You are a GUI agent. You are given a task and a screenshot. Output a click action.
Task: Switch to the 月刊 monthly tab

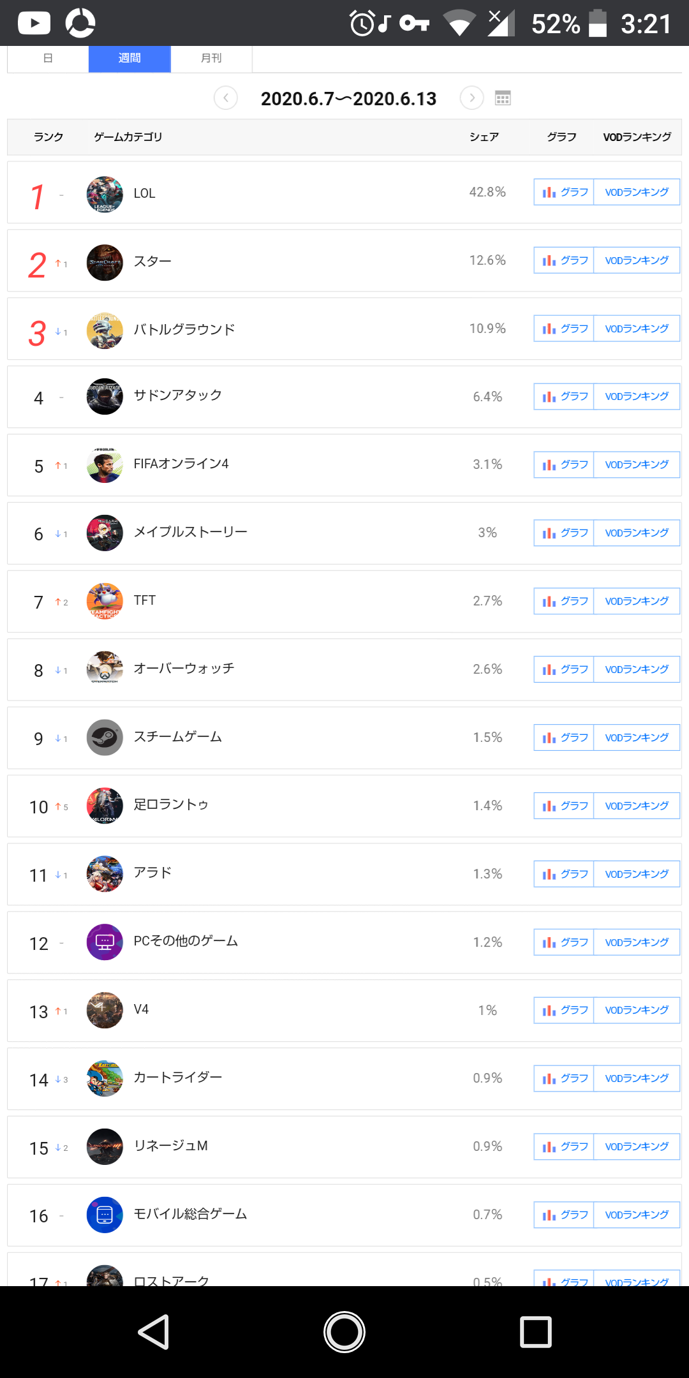click(x=211, y=59)
